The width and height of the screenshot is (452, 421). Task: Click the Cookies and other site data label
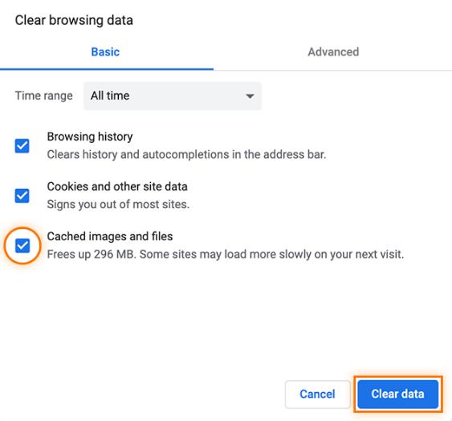click(x=117, y=186)
